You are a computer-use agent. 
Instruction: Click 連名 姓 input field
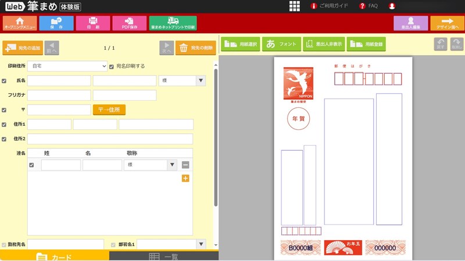click(x=61, y=165)
